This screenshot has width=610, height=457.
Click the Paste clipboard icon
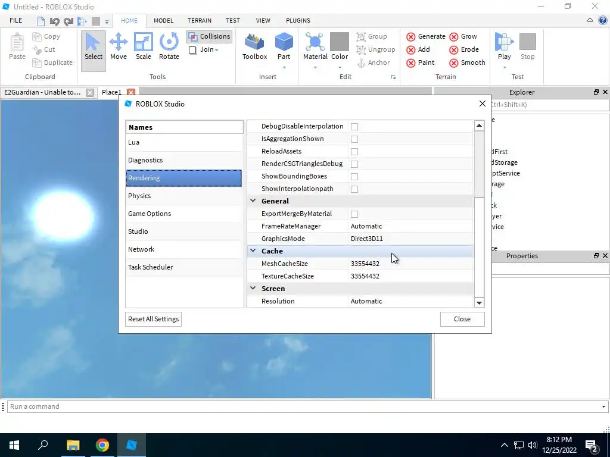click(x=17, y=46)
